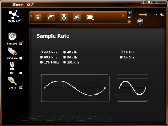This screenshot has height=126, width=168.
Task: Click the bit depth waveform graph
Action: click(x=132, y=88)
